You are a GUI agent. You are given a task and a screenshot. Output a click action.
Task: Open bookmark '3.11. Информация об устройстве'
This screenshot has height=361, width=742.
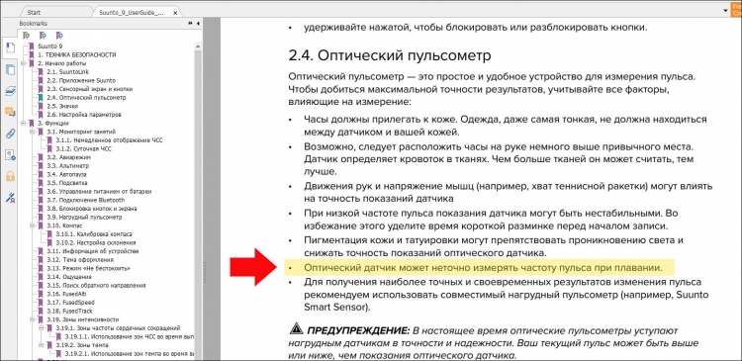click(x=92, y=251)
